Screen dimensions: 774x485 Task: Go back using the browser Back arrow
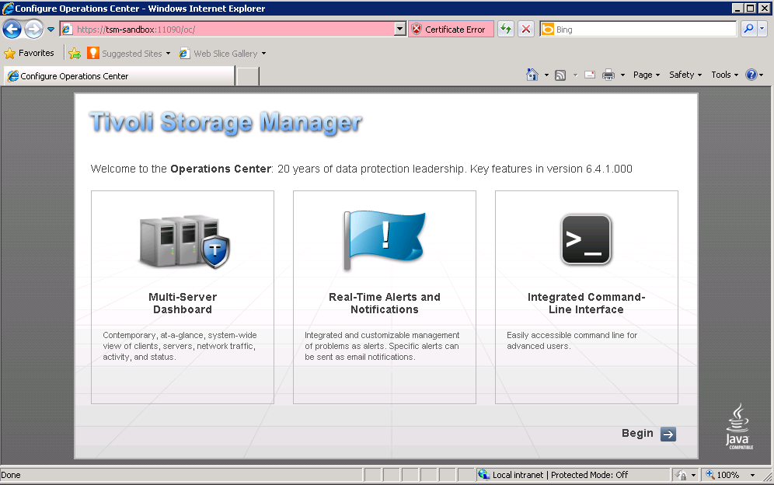pos(12,30)
